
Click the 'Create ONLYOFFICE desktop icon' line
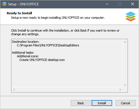[x=42, y=60]
